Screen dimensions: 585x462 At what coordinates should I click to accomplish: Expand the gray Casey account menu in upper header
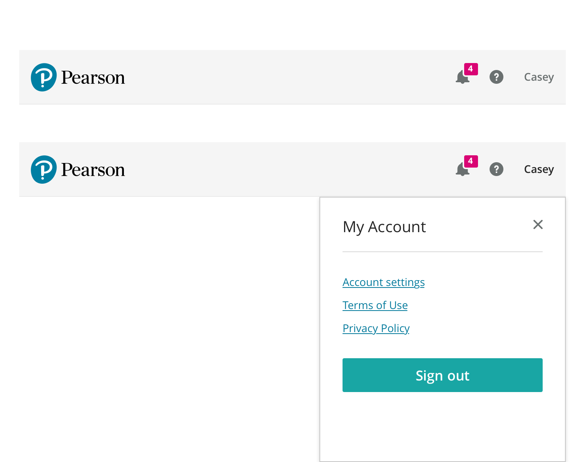[x=538, y=77]
